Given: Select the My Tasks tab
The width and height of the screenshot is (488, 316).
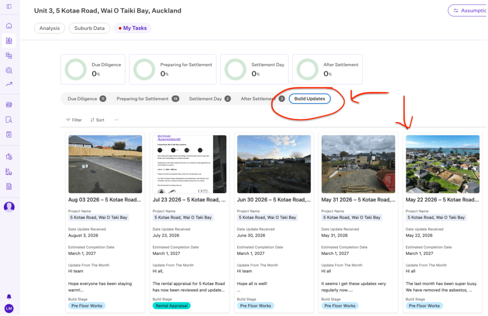Looking at the screenshot, I should coord(133,28).
